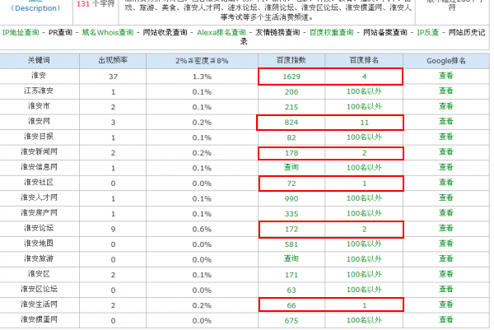This screenshot has width=494, height=330.
Task: Click 查询 Baidu index for 淮安信息网
Action: (291, 167)
